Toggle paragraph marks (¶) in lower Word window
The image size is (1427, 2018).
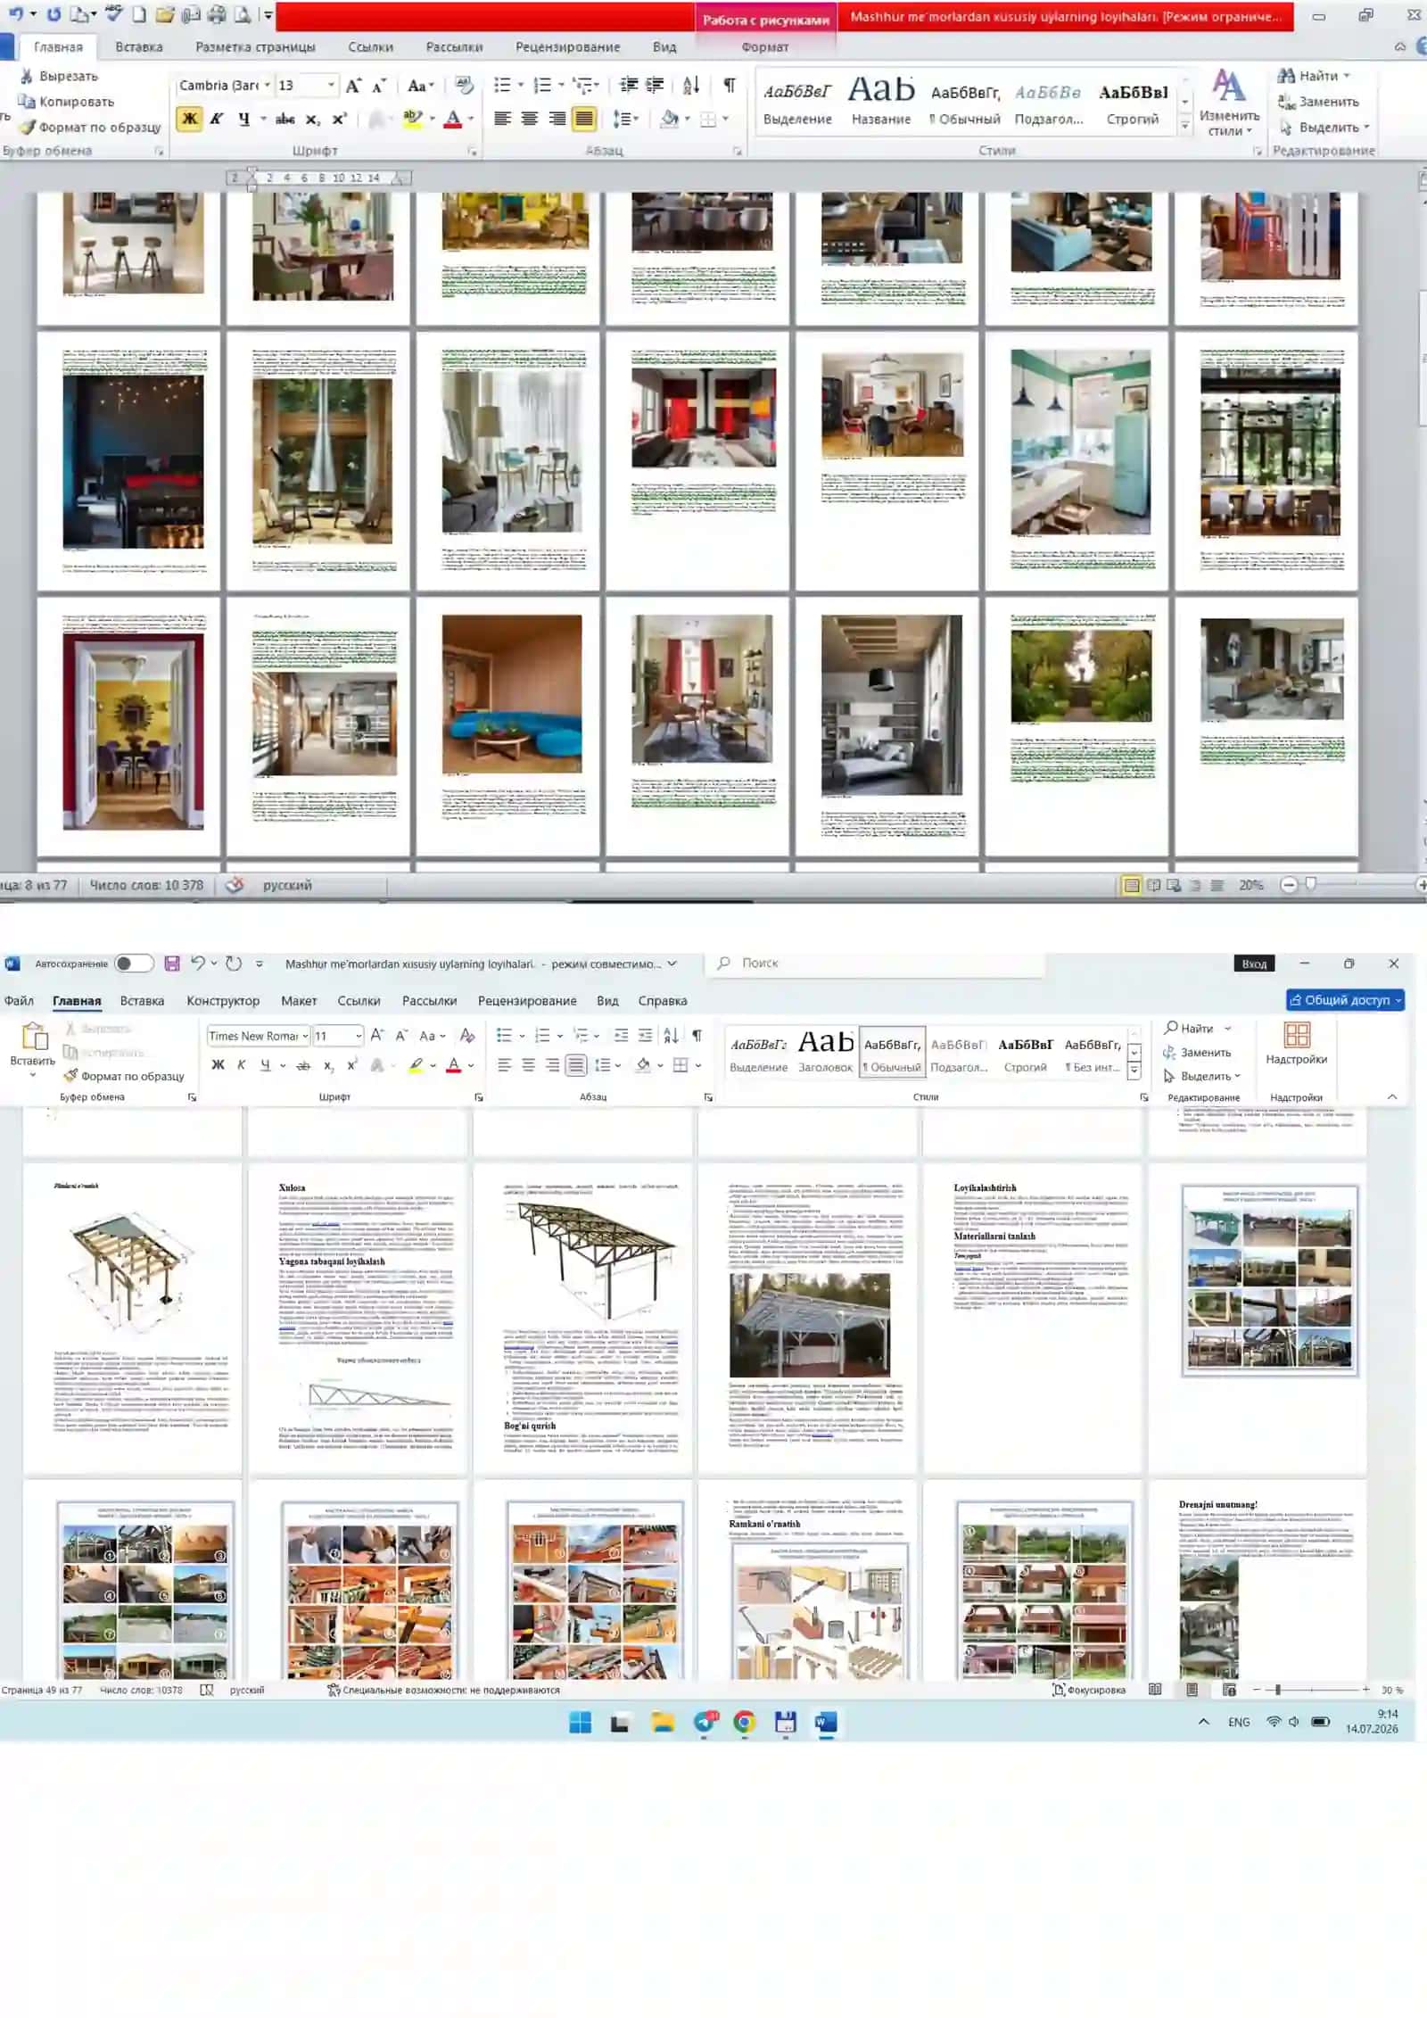coord(697,1035)
